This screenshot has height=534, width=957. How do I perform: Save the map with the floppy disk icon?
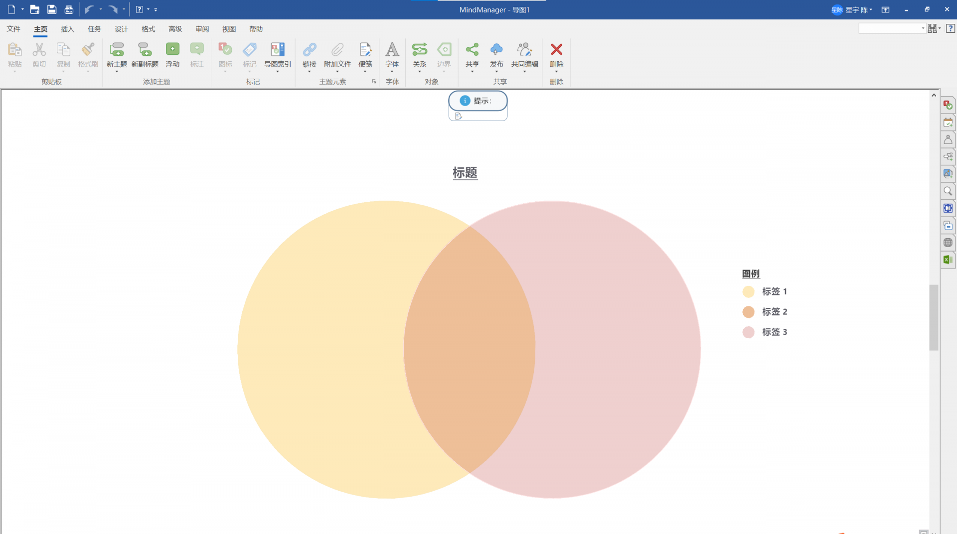coord(52,9)
